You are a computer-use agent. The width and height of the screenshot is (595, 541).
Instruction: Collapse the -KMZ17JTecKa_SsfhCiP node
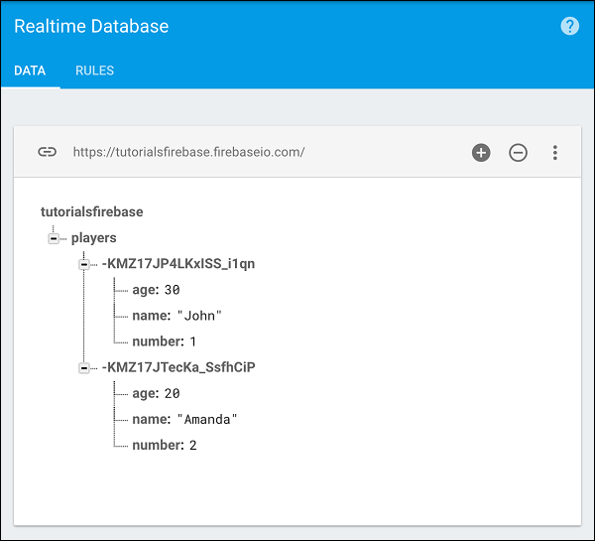(84, 367)
